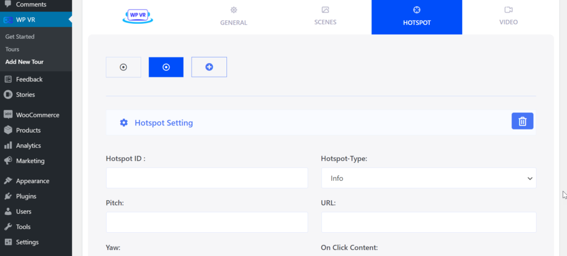Click the "Hotspot ID :" label

point(126,159)
